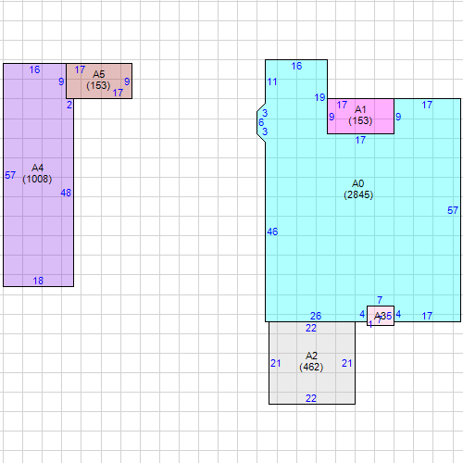463x463 pixels.
Task: Click dimension 57 on A0's right edge
Action: point(453,210)
